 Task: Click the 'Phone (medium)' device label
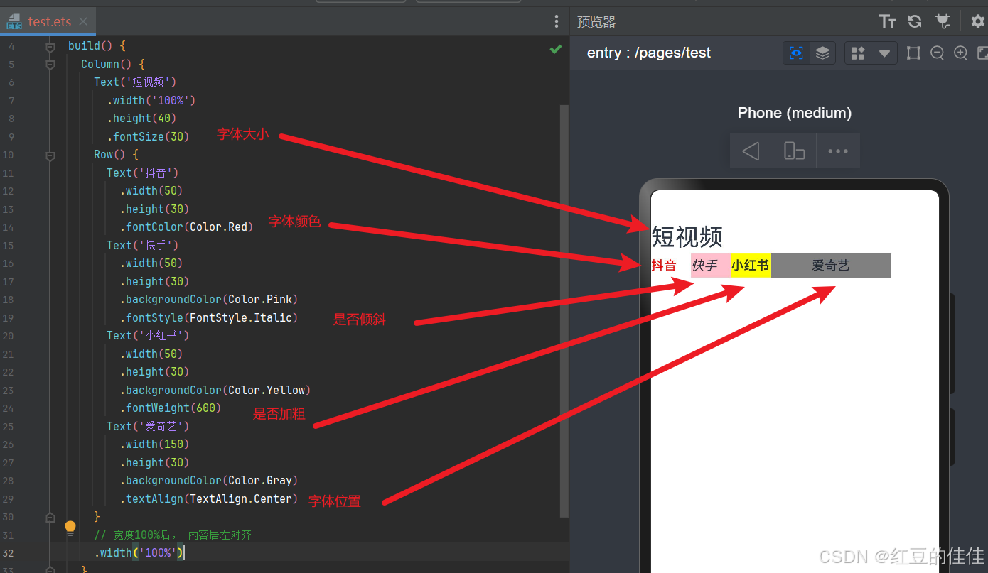795,113
